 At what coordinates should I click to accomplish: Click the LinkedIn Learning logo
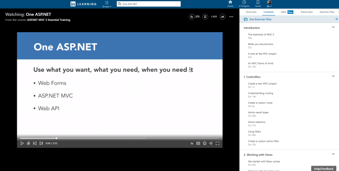(83, 4)
